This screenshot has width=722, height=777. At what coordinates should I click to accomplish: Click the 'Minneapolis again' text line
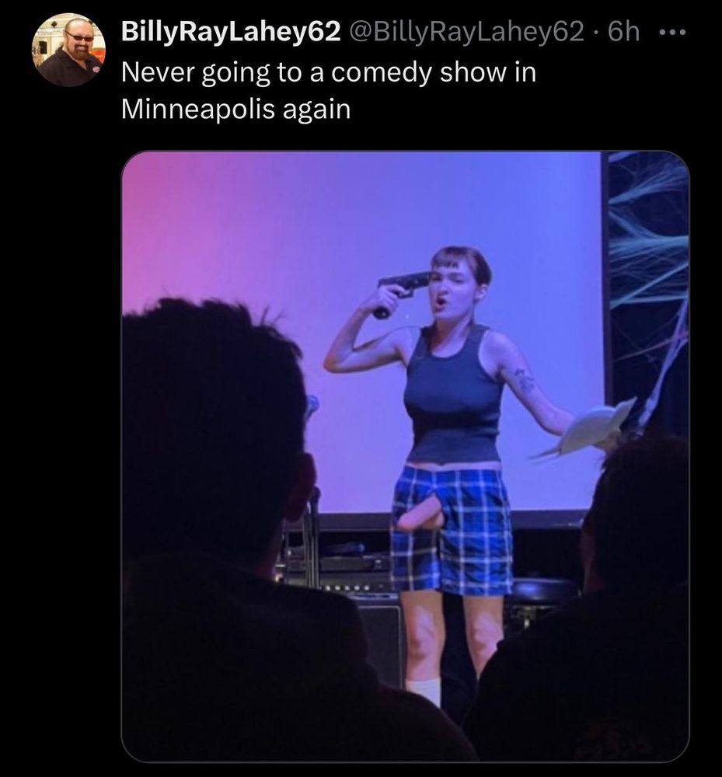[x=236, y=109]
